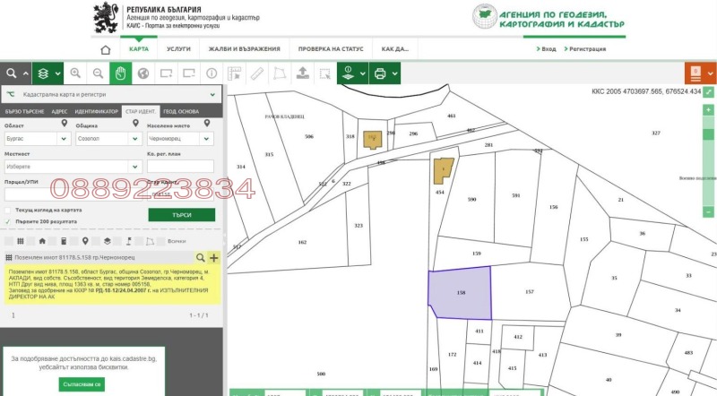This screenshot has height=396, width=717.
Task: Toggle the checkbox beside the grid filter icon
Action: 9,241
